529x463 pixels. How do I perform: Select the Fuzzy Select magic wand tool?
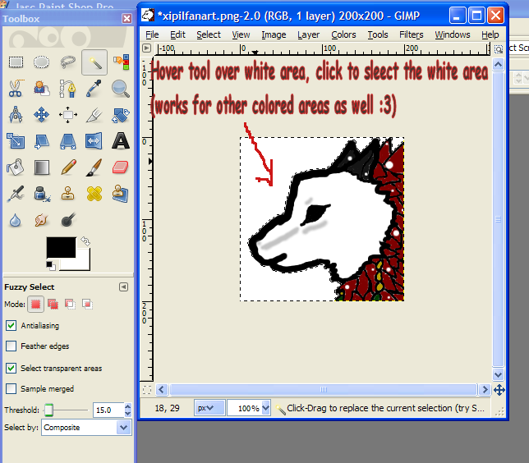coord(94,62)
